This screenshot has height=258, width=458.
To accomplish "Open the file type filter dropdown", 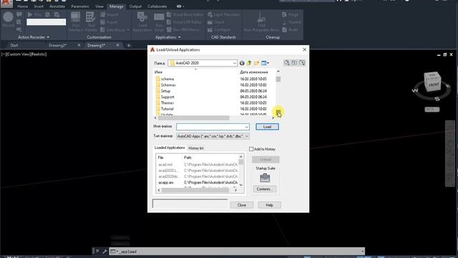I will point(246,136).
